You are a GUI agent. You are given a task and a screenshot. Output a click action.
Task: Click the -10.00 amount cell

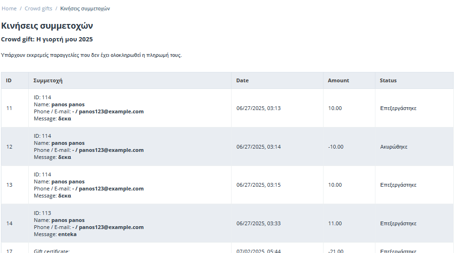[x=336, y=147]
